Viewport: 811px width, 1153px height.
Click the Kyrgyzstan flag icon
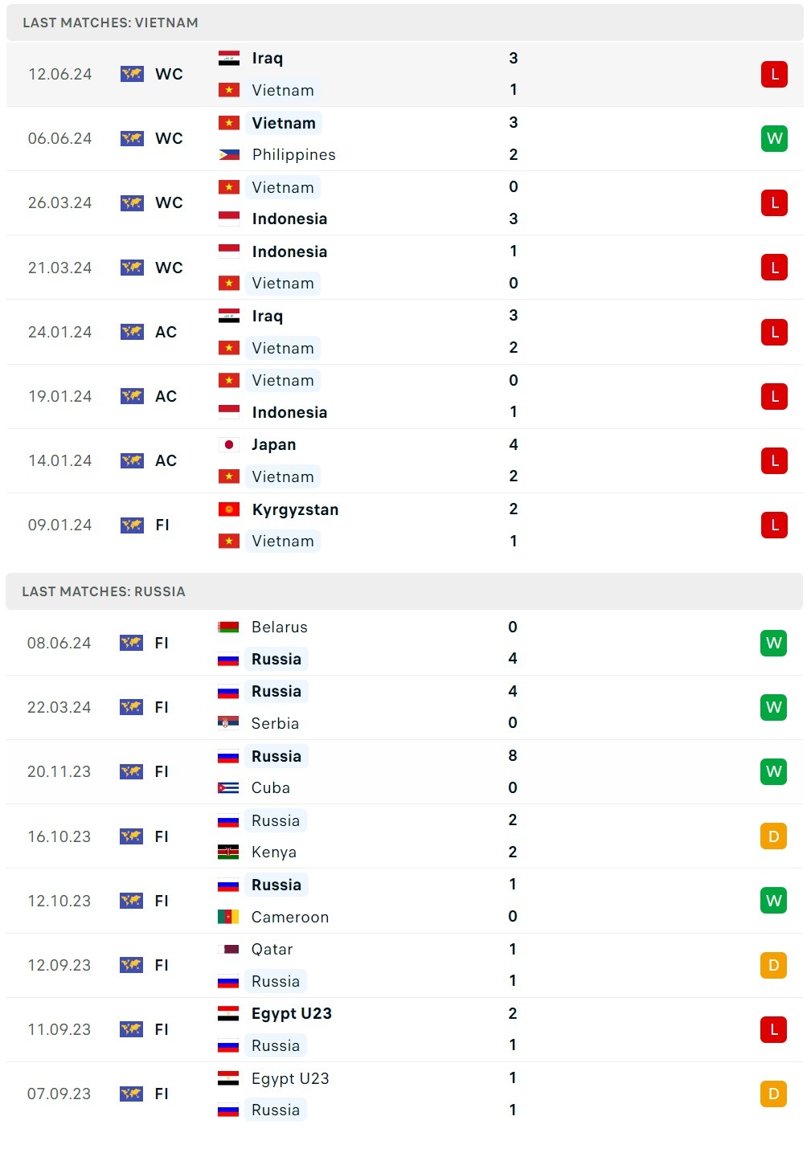tap(229, 509)
